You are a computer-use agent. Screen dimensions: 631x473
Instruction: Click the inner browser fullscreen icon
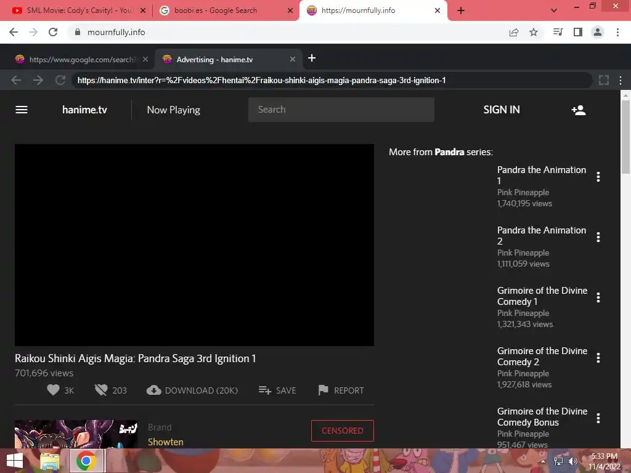pyautogui.click(x=604, y=80)
